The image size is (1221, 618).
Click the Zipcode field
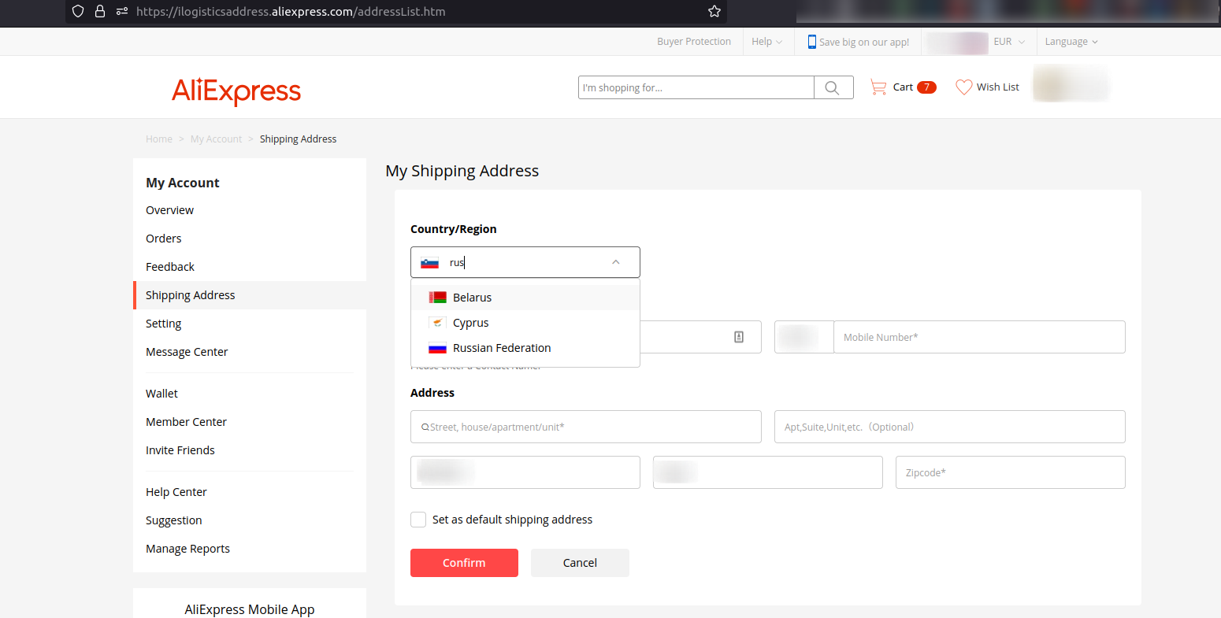point(1011,472)
